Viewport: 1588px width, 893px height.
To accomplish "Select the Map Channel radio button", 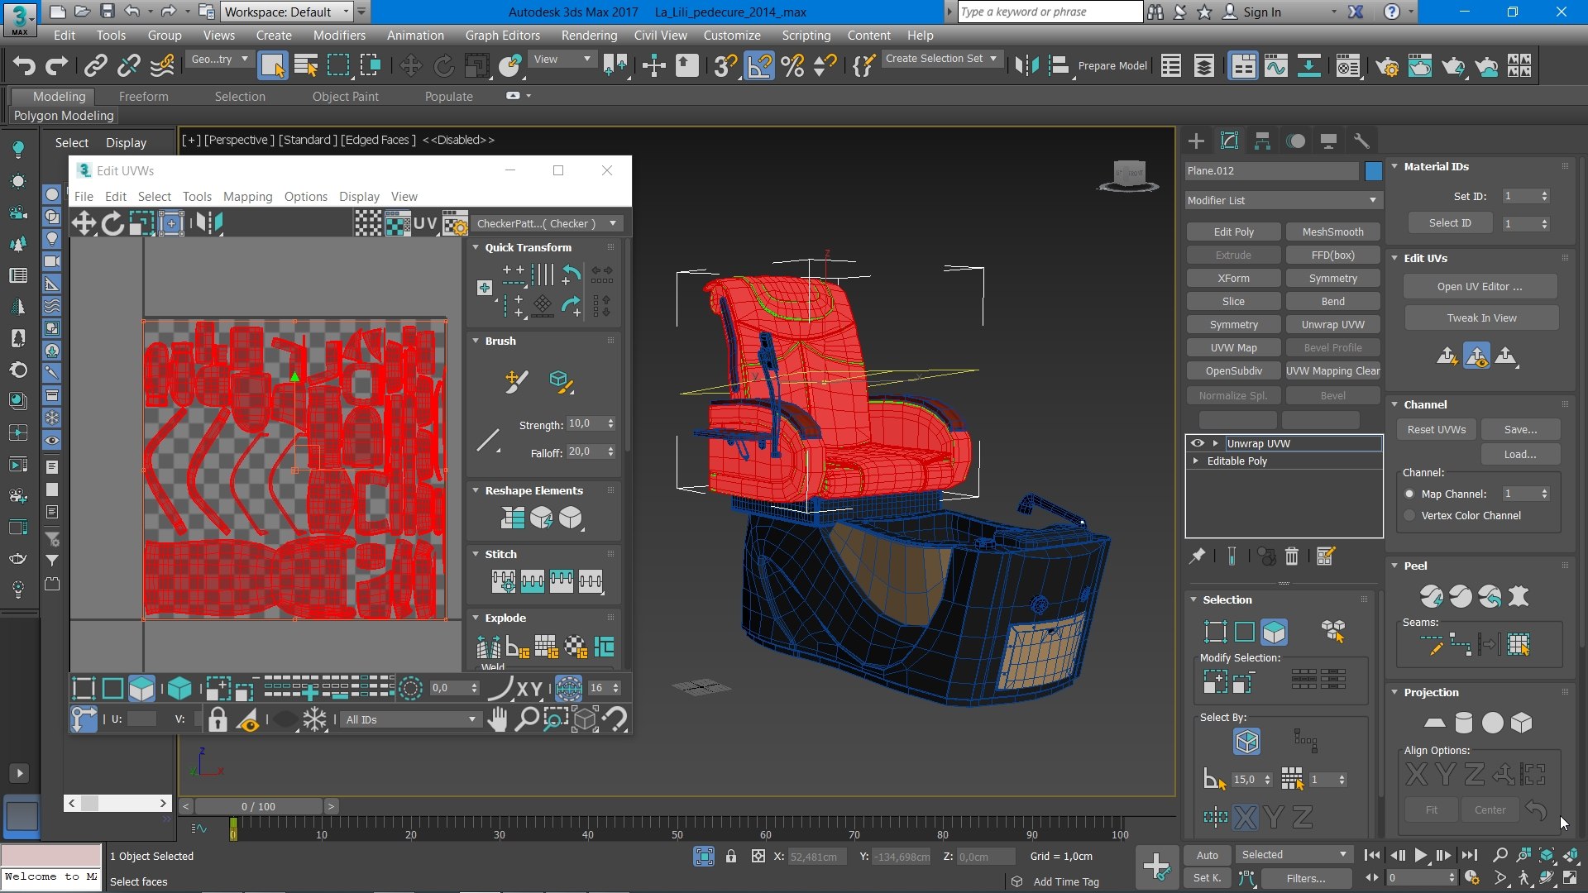I will point(1409,494).
